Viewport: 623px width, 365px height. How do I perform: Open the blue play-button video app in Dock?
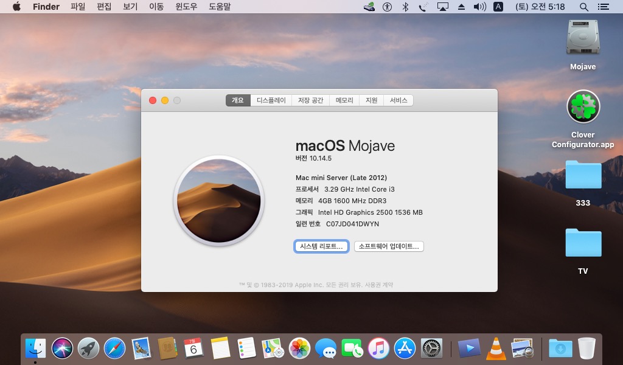pyautogui.click(x=469, y=349)
